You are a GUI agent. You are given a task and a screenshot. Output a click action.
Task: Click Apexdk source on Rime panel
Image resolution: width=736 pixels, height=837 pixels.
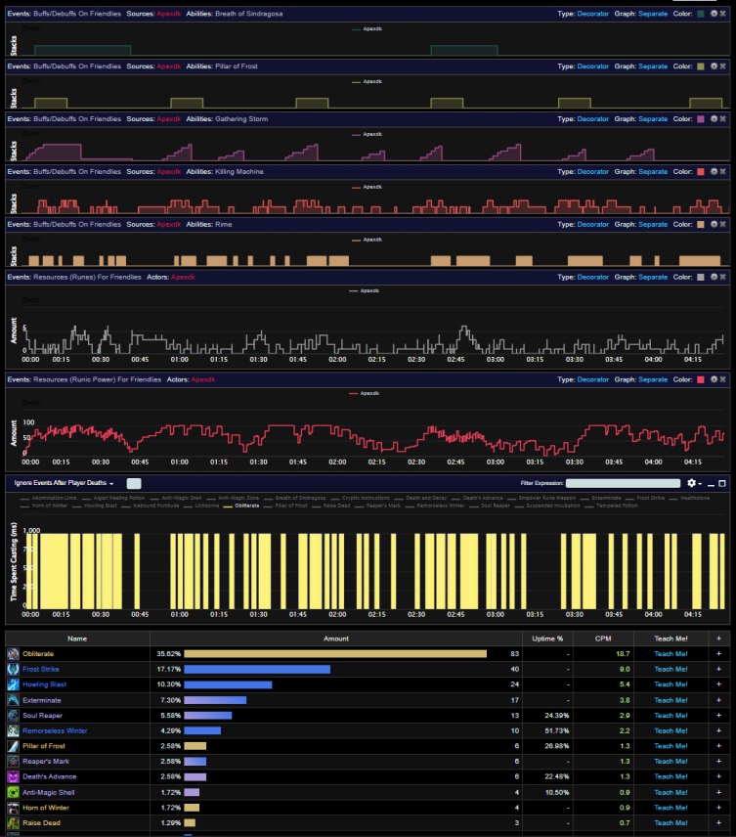pos(169,224)
